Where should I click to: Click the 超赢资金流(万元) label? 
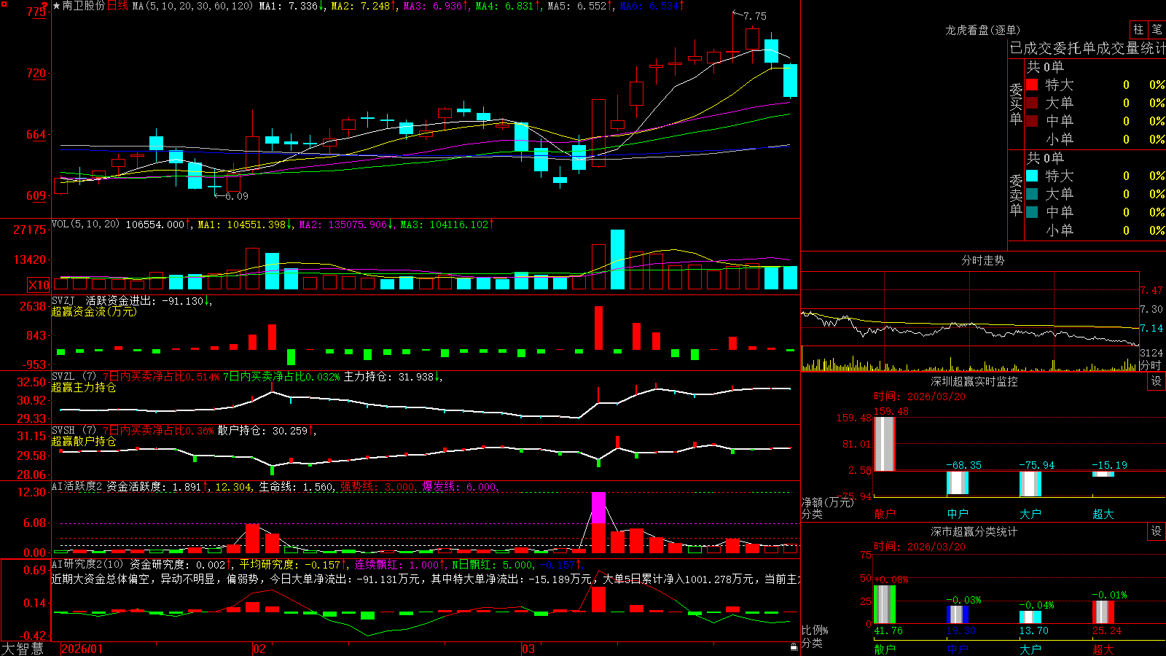coord(94,311)
